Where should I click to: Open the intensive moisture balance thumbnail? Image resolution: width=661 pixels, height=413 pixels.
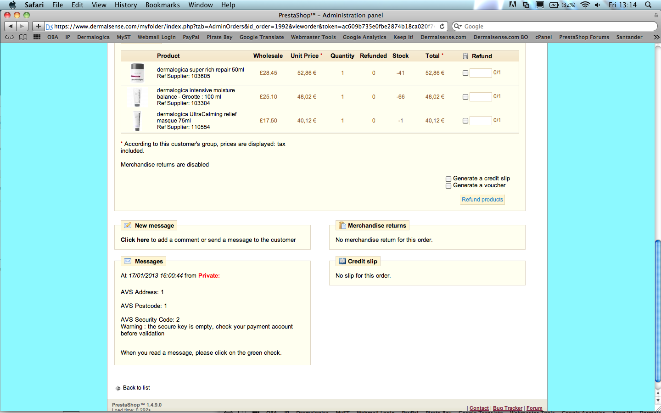tap(137, 97)
